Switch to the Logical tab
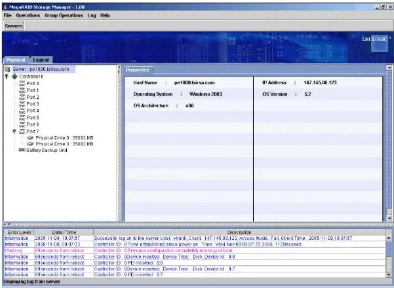 [41, 60]
